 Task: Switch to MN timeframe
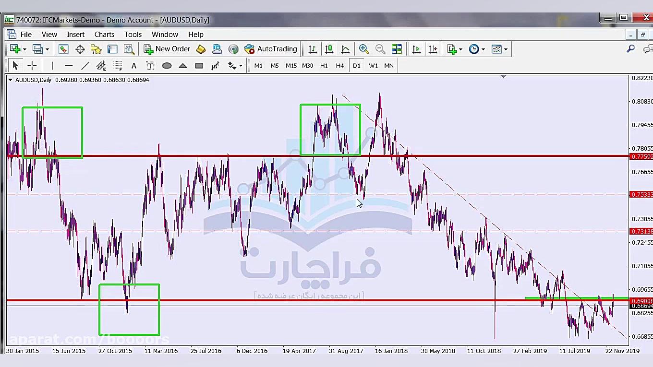pyautogui.click(x=389, y=66)
